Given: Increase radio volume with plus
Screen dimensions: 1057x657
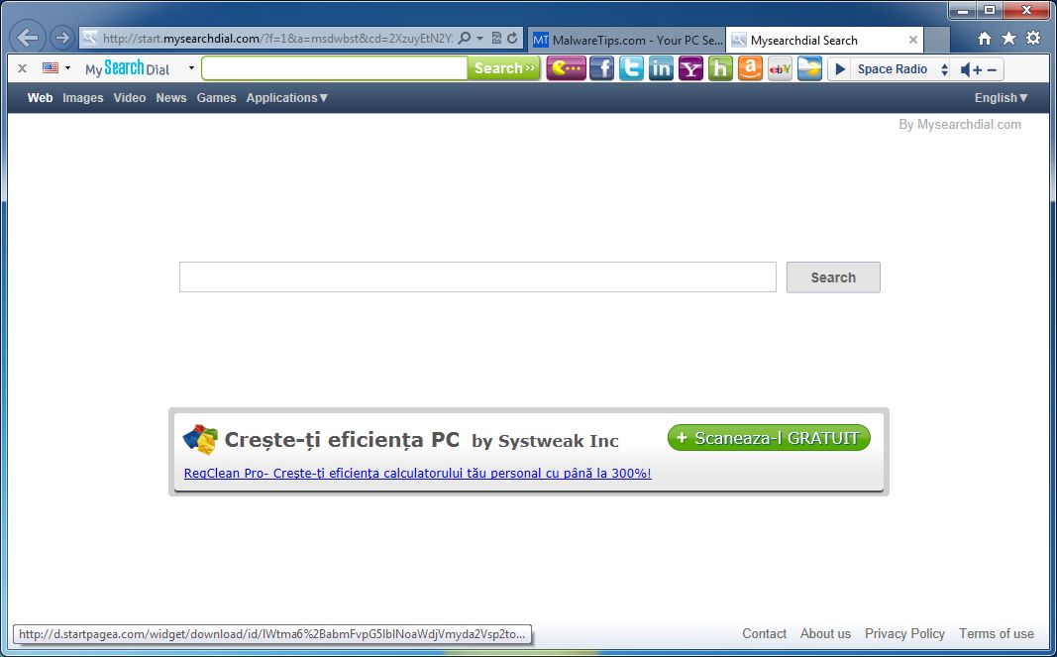Looking at the screenshot, I should tap(977, 69).
